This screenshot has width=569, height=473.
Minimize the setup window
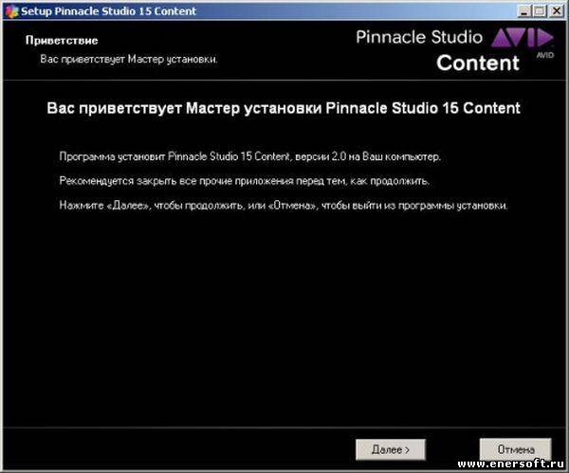pos(523,11)
